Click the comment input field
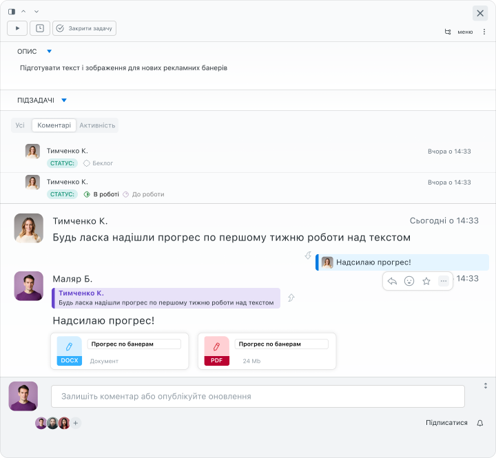 [258, 396]
